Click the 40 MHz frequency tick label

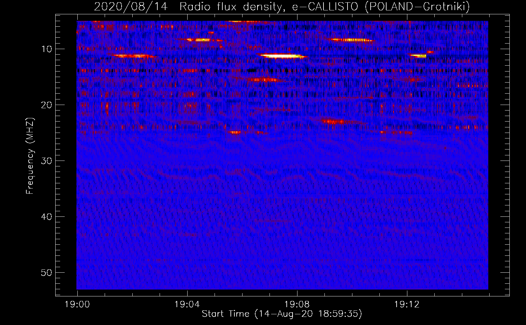coord(47,217)
